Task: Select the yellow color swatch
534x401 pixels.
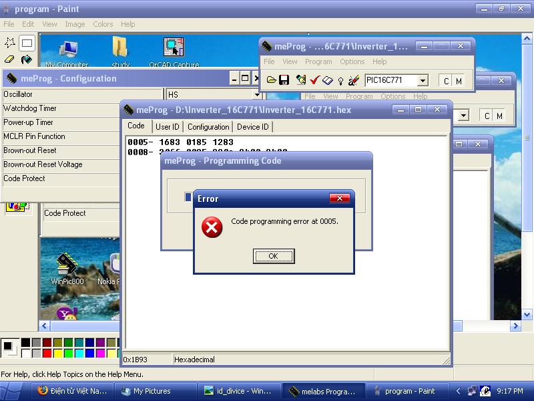Action: [x=58, y=354]
